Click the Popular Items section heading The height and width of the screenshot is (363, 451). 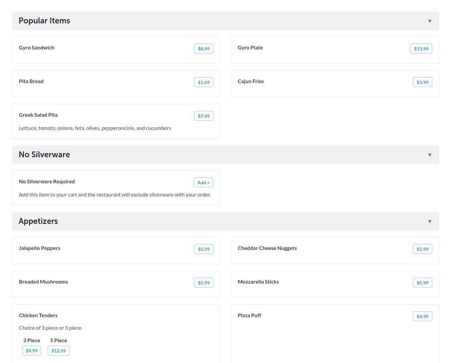point(44,21)
